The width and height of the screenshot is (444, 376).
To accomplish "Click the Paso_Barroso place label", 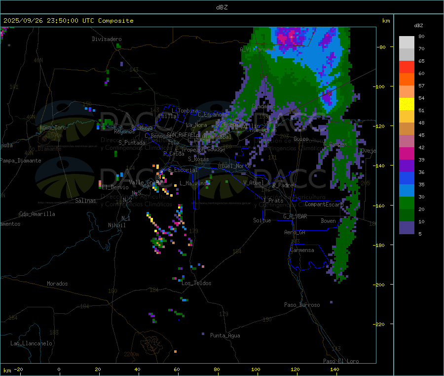I will coord(302,305).
